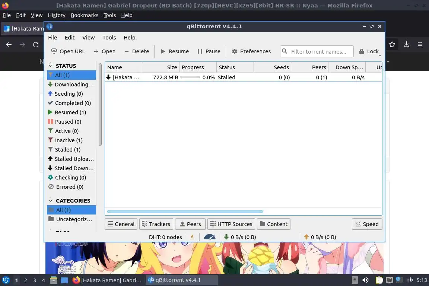Select Inactive (1) filter

pyautogui.click(x=71, y=140)
